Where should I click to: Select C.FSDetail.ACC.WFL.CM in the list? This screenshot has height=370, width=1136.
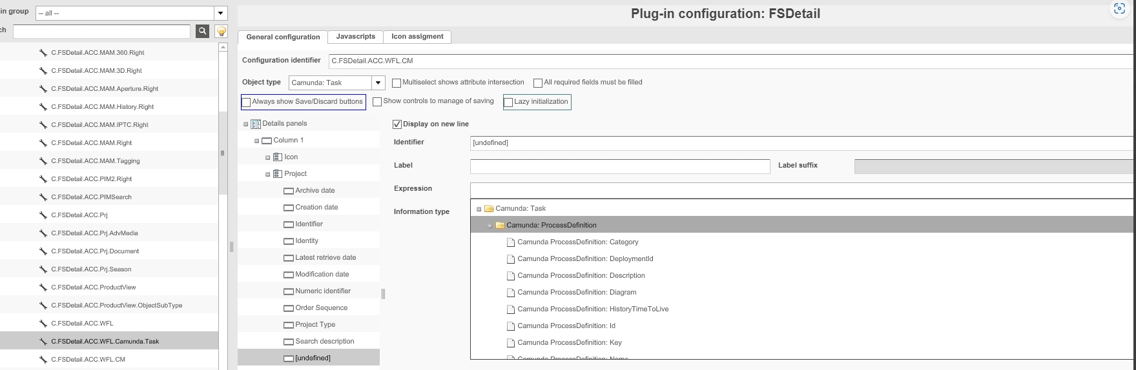point(88,360)
